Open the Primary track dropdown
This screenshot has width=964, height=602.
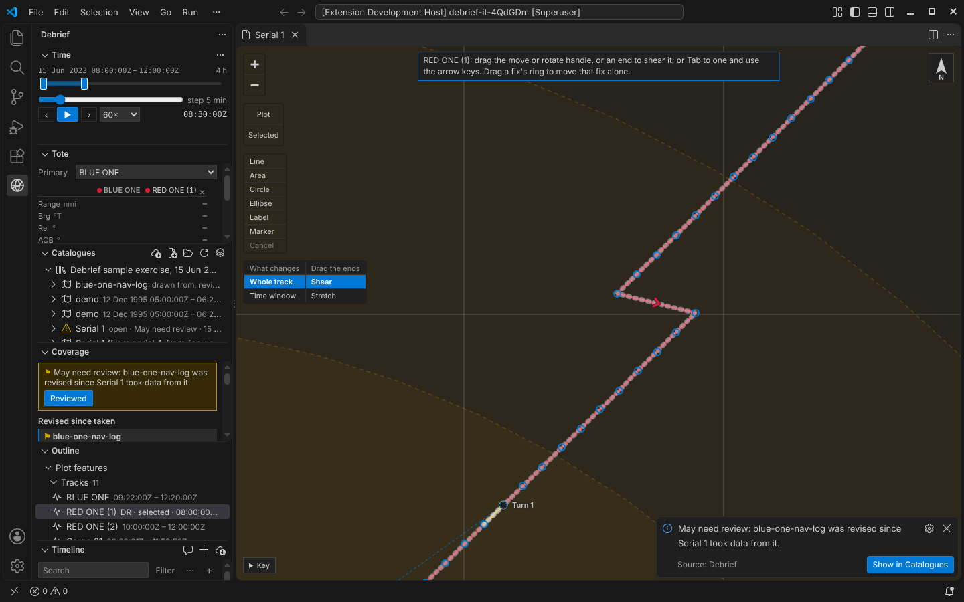146,173
